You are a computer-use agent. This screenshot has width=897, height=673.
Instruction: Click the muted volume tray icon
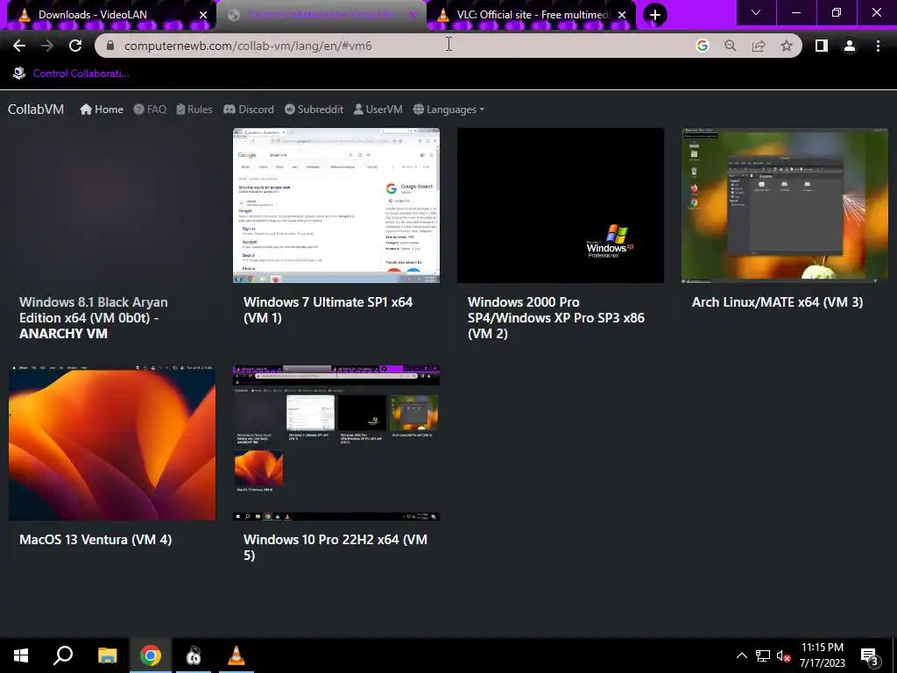(x=783, y=655)
